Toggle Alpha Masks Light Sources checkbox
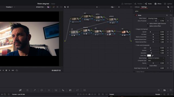Image resolution: width=174 pixels, height=97 pixels. click(148, 23)
